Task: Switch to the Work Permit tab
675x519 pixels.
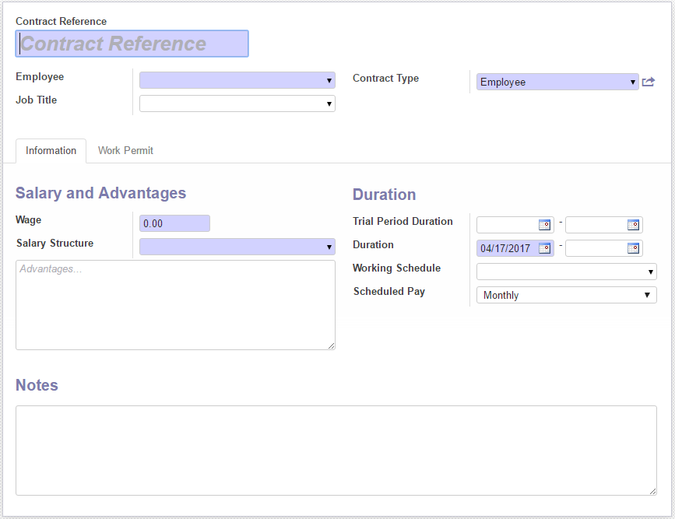Action: click(x=125, y=151)
